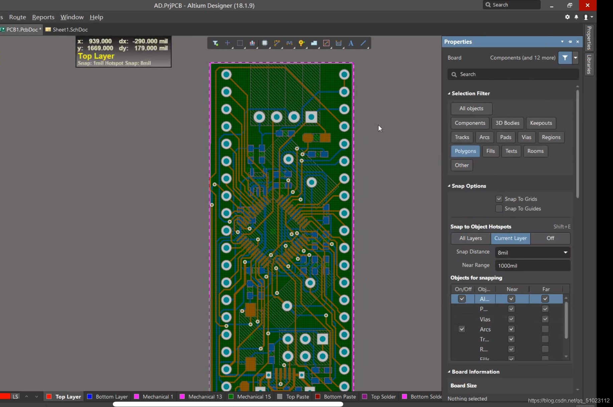Select the Place Polygon Plane icon
The width and height of the screenshot is (613, 407).
tap(314, 43)
